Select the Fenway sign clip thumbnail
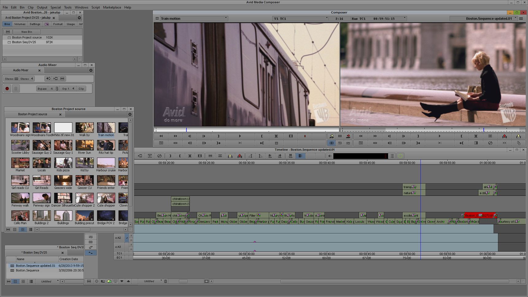This screenshot has width=528, height=297. pos(41,198)
